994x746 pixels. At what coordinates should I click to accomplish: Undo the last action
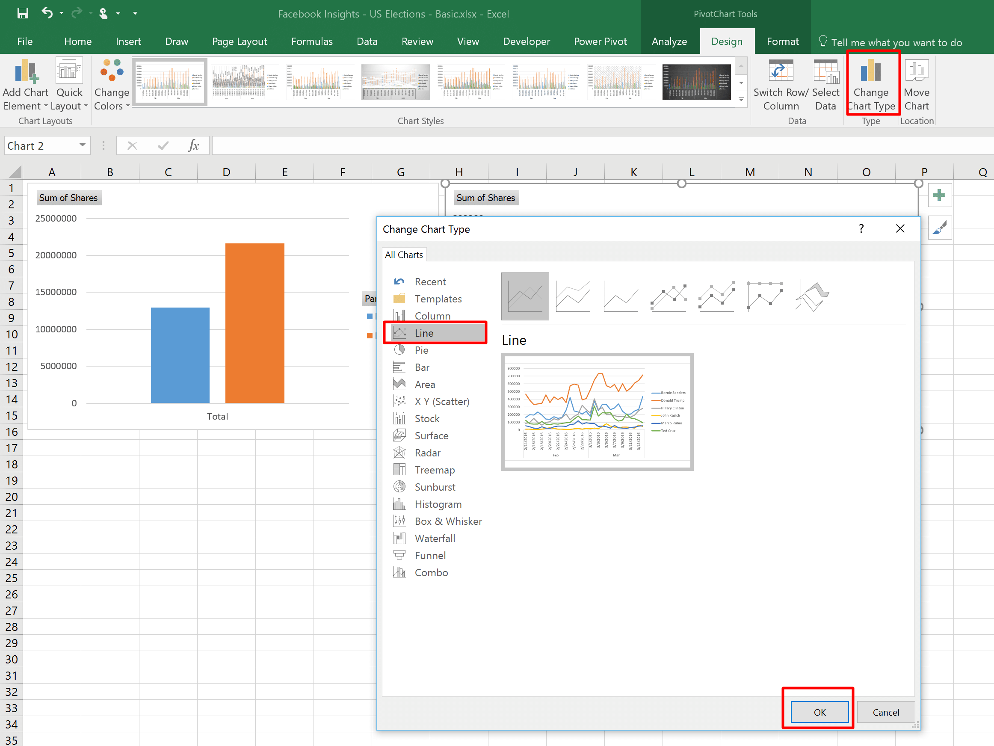click(47, 13)
